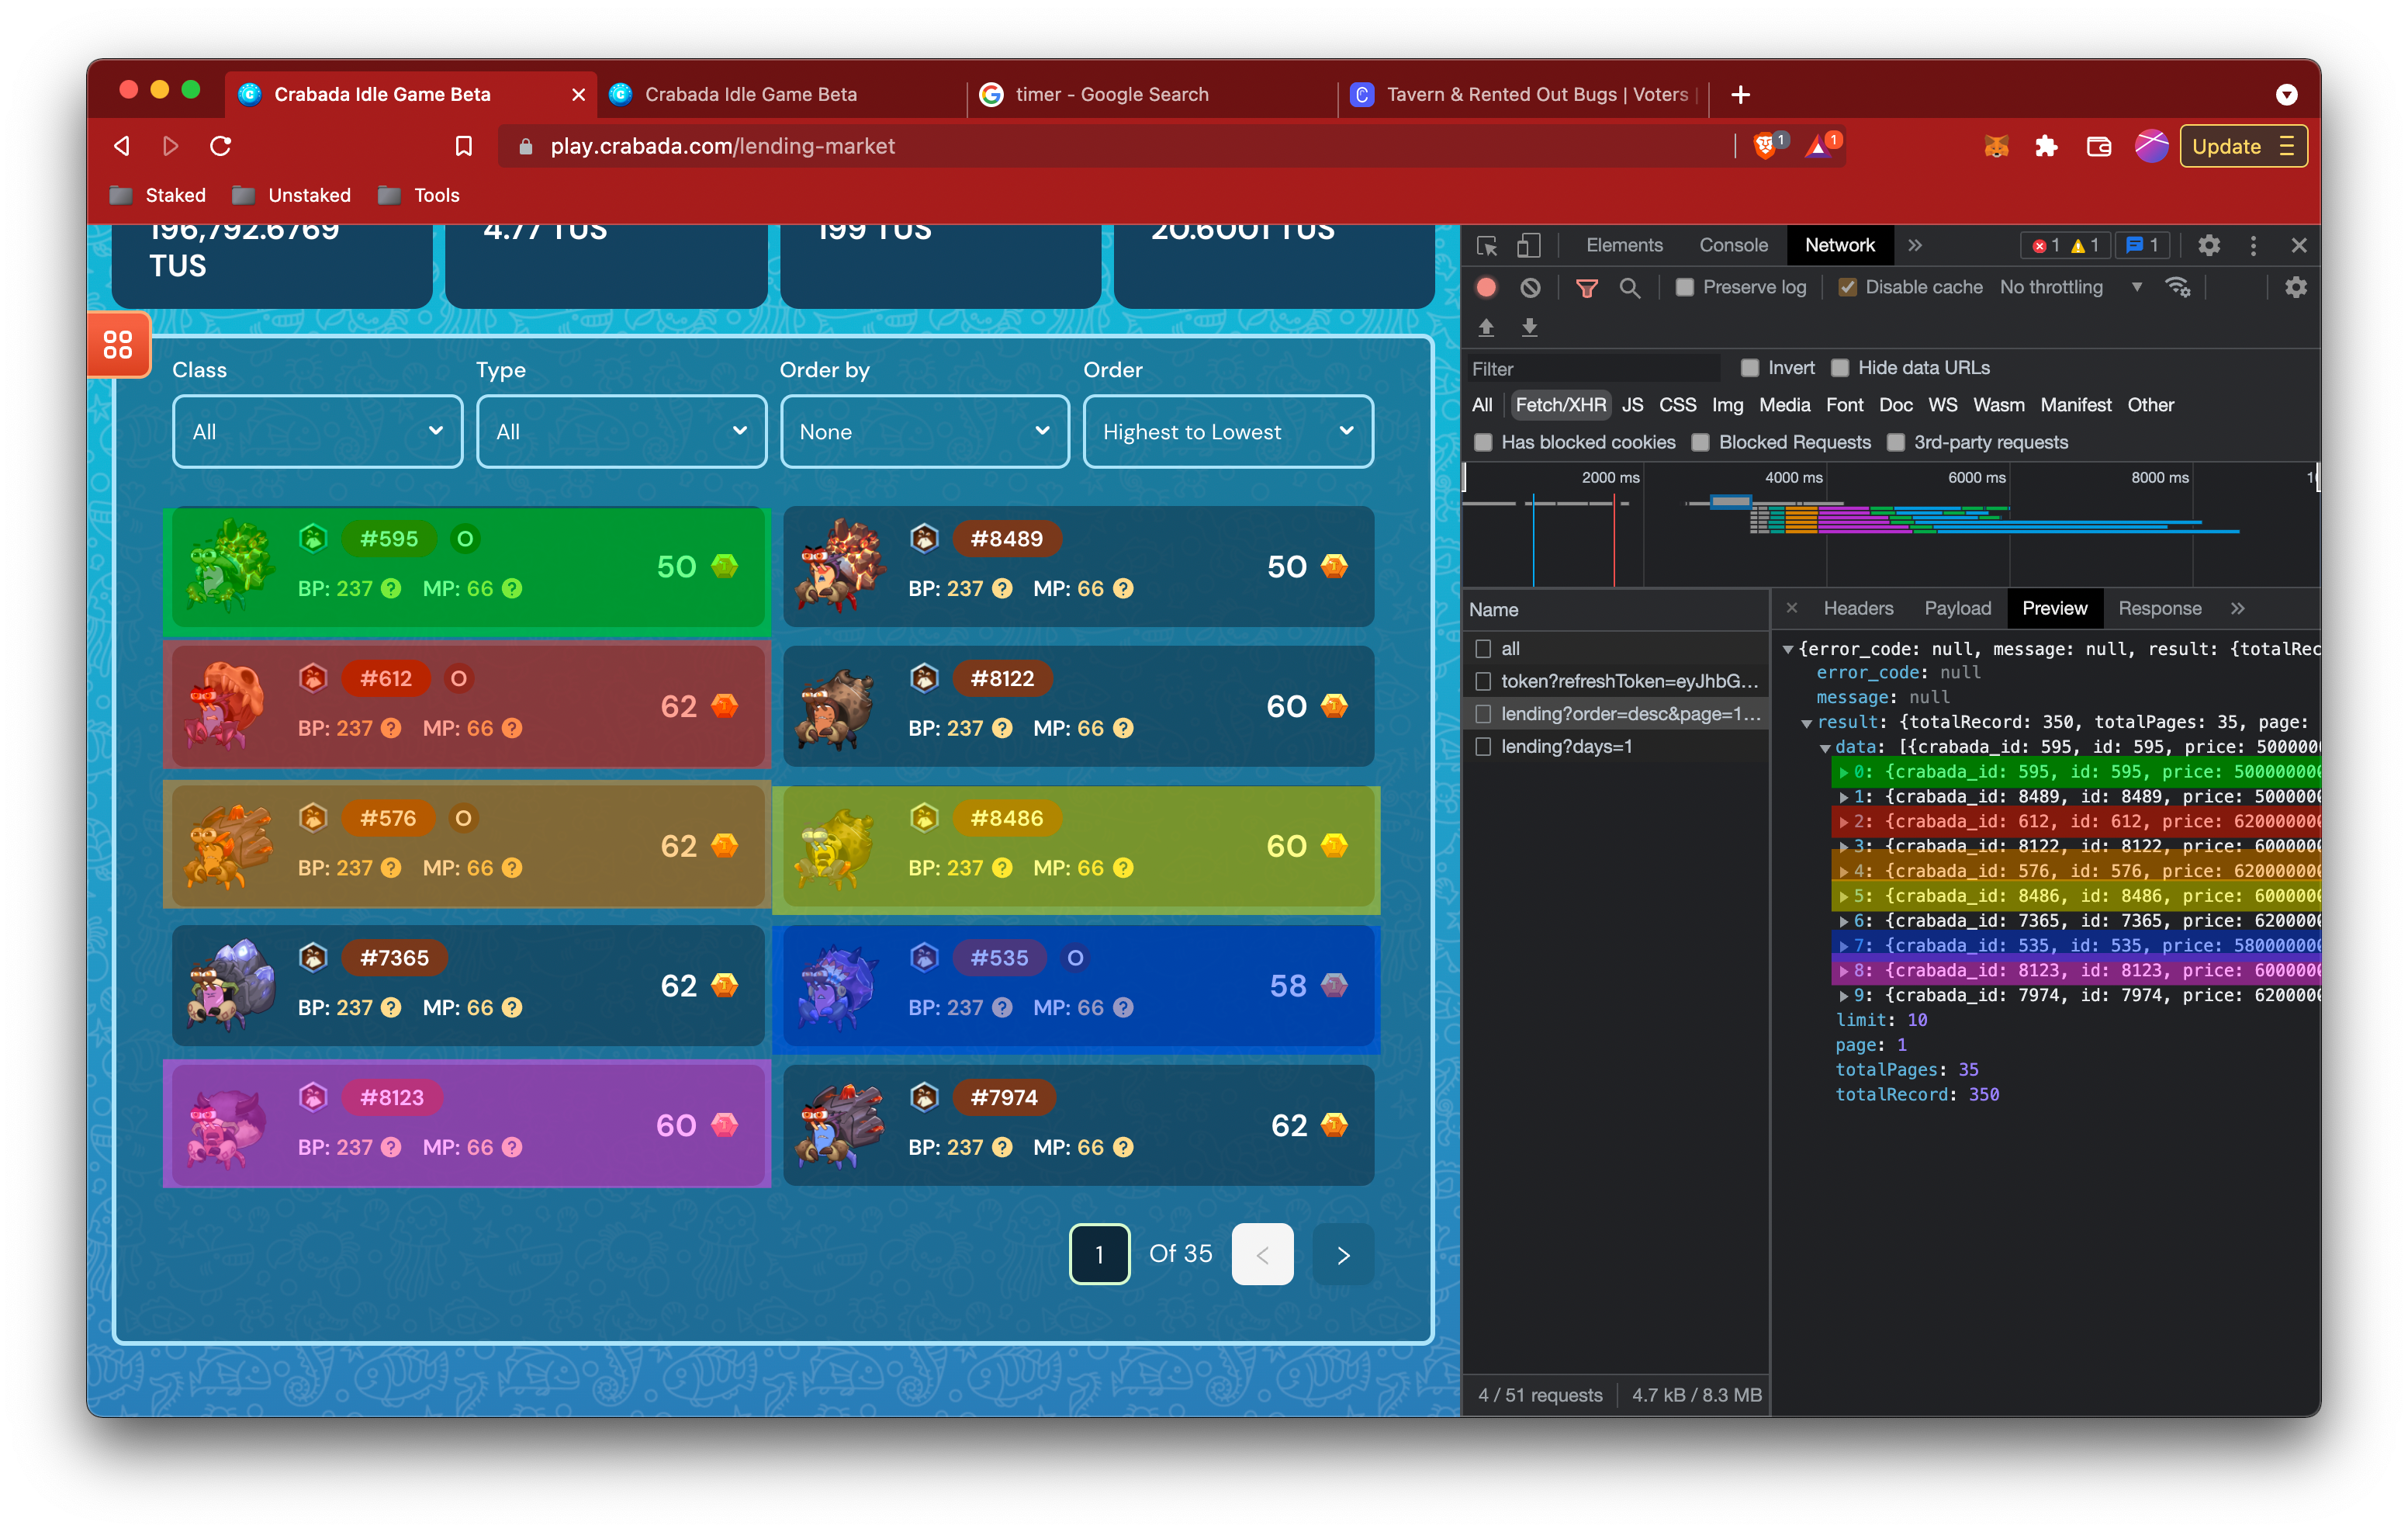Tick the checkbox beside lending?days=1

(1483, 747)
